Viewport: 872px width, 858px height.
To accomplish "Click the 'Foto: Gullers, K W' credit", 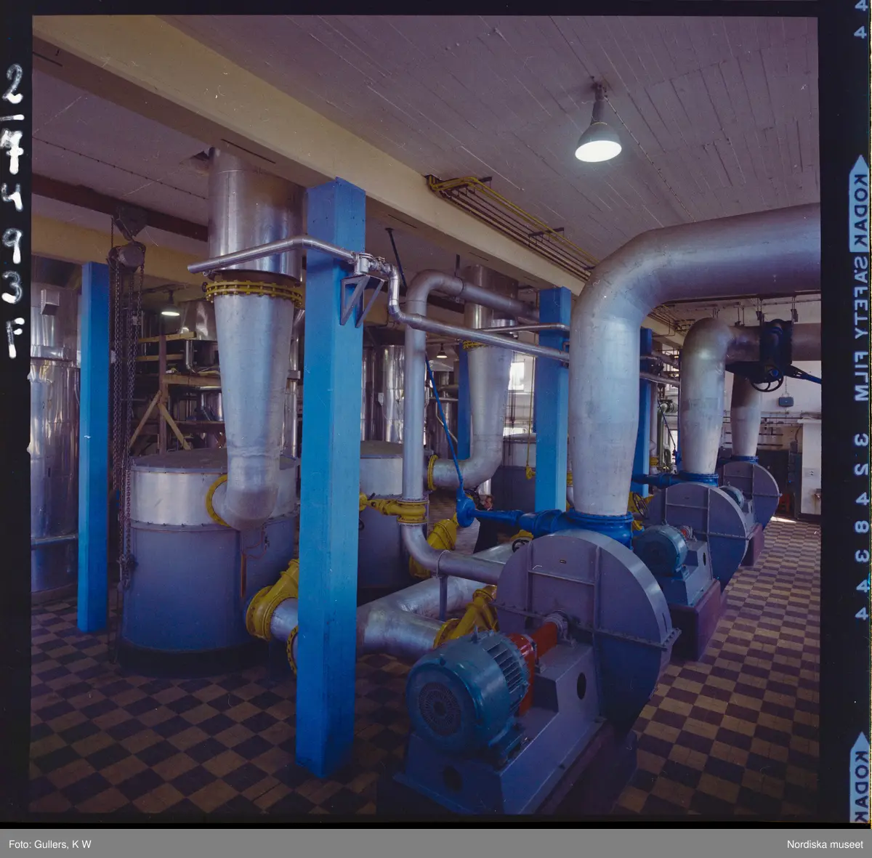I will coord(50,843).
